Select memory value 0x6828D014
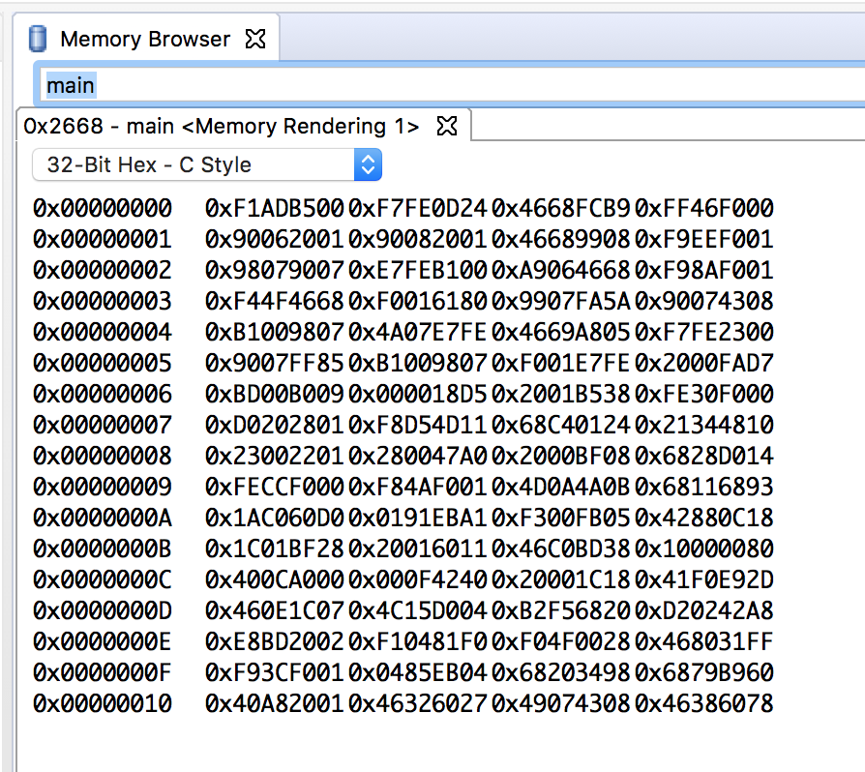 [x=704, y=456]
